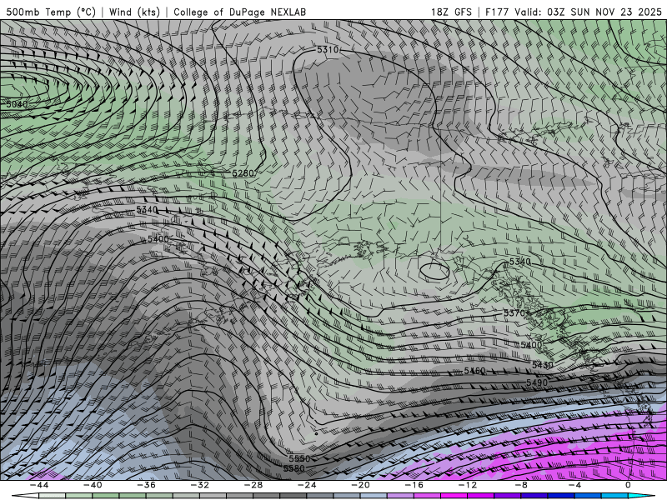Click the -20 colorbar tick label
The height and width of the screenshot is (500, 667).
tap(360, 485)
